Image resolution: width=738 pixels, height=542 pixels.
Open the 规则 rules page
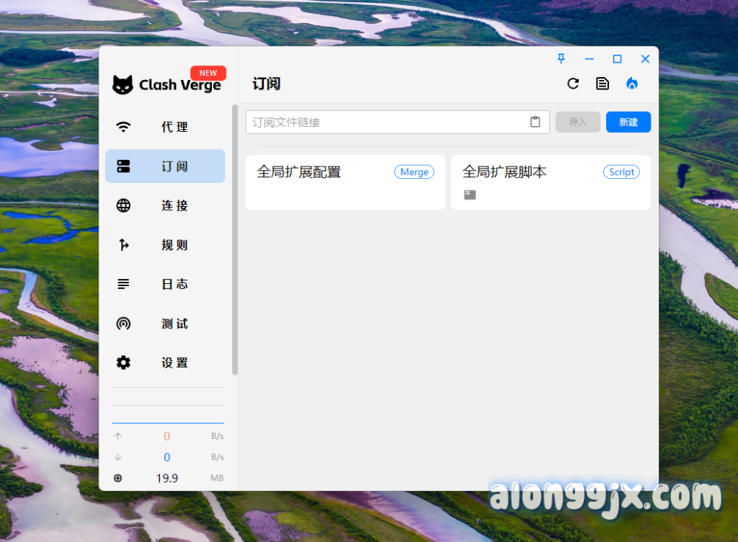point(165,245)
